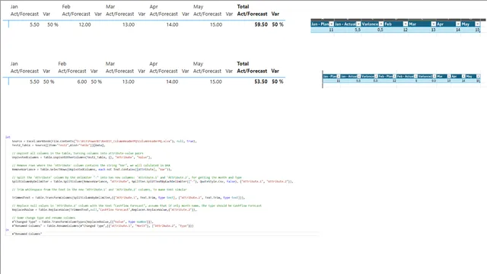Click the 'Source = Excel.Workbook' code line
The image size is (487, 274).
(x=103, y=141)
